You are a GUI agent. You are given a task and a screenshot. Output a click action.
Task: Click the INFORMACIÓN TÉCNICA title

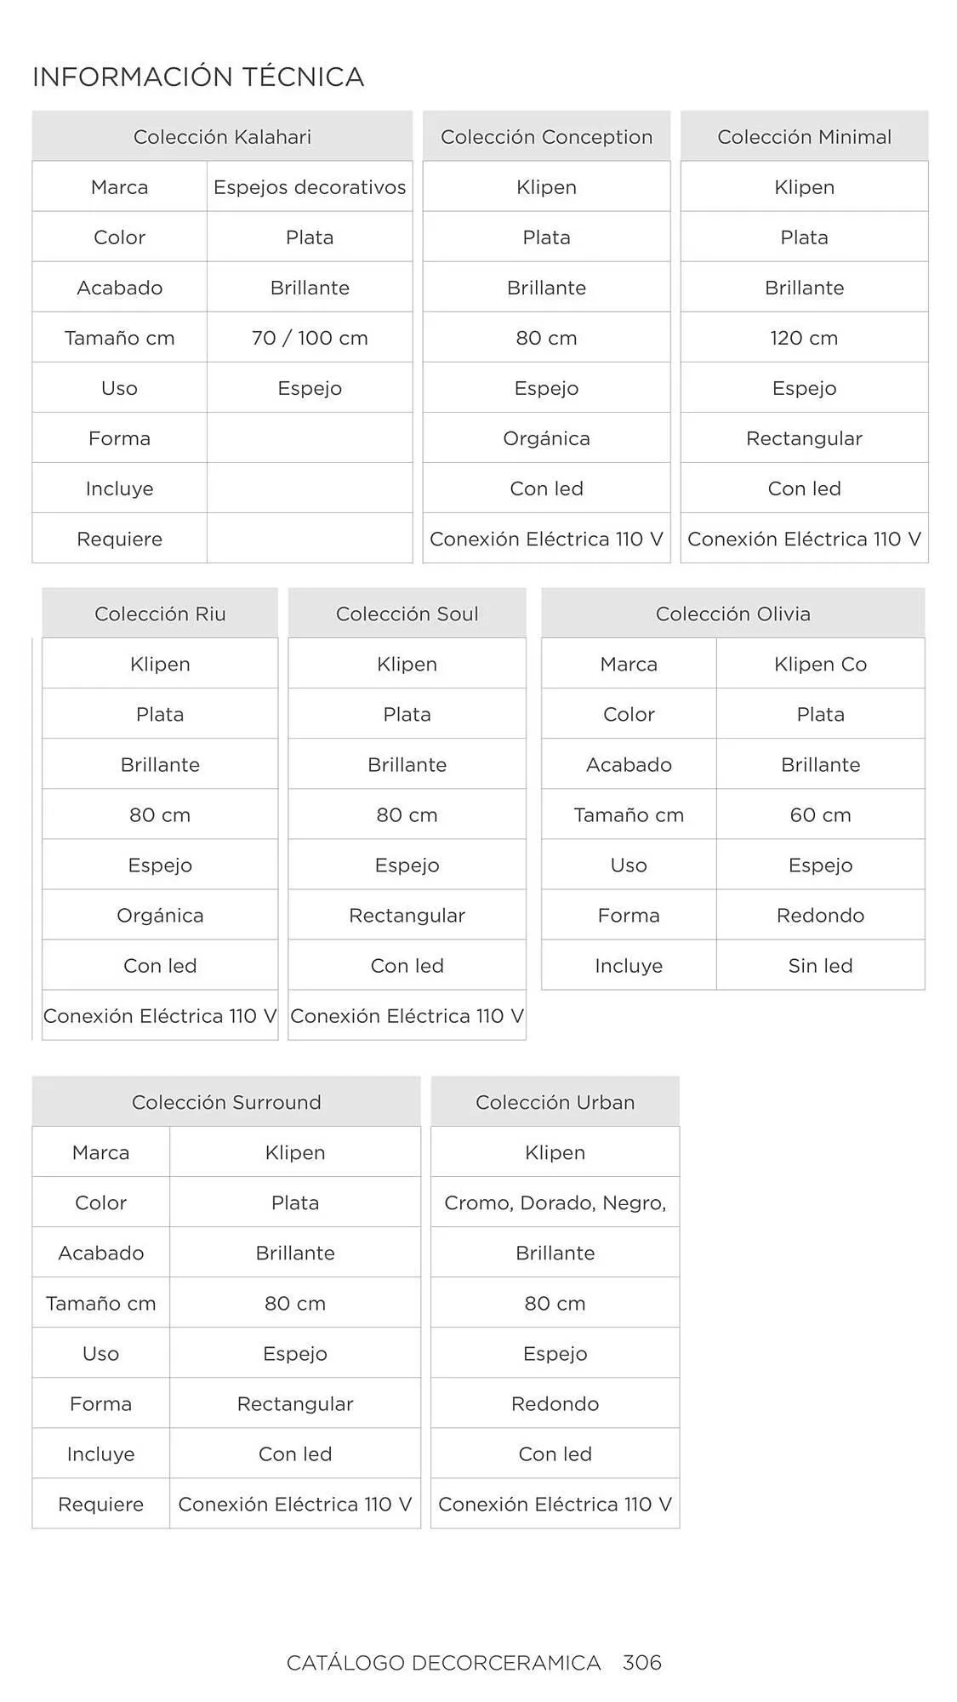click(x=198, y=77)
